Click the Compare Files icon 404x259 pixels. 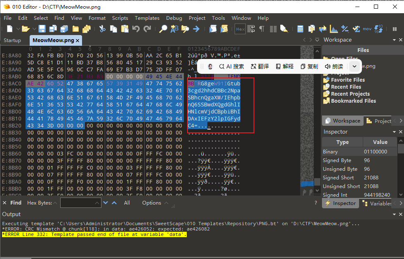tap(312, 29)
